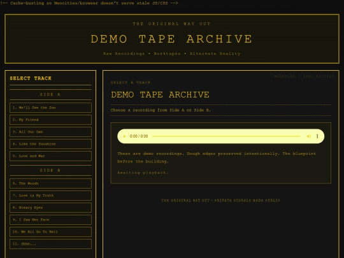Viewport: 344px width, 258px height.
Task: Select track 5. Love and War
Action: 50,156
